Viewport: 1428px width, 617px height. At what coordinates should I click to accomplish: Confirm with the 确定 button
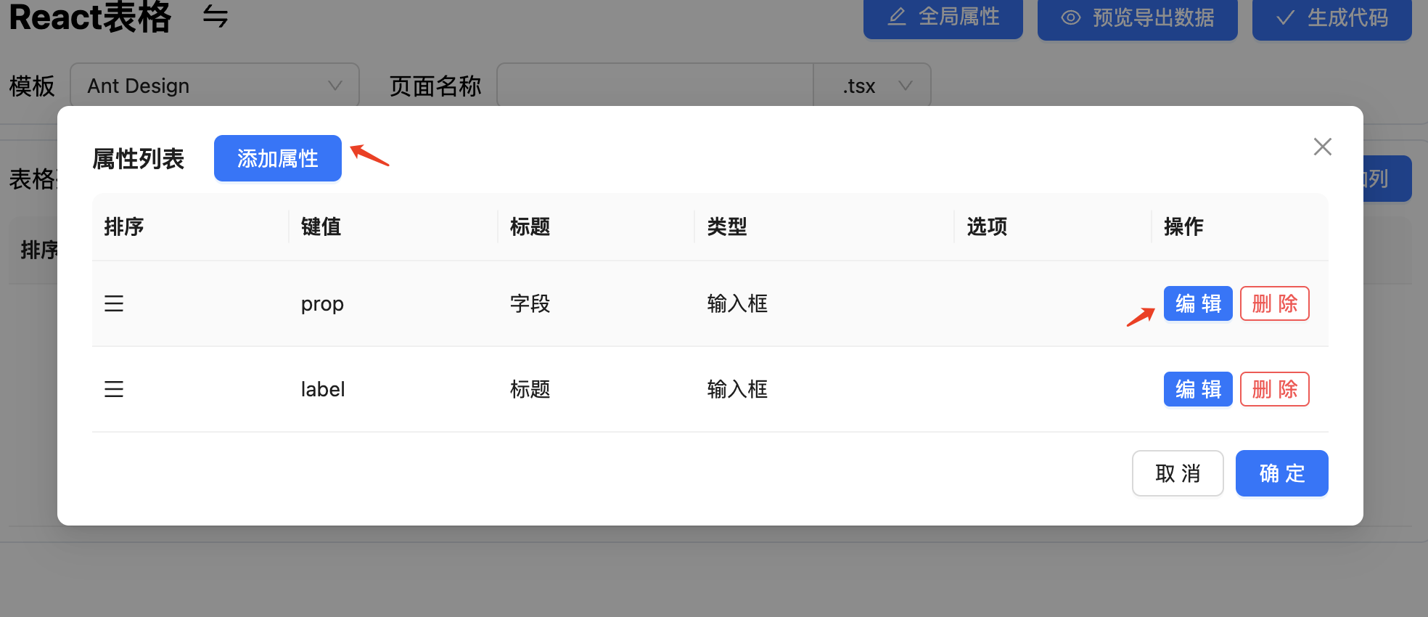1281,473
